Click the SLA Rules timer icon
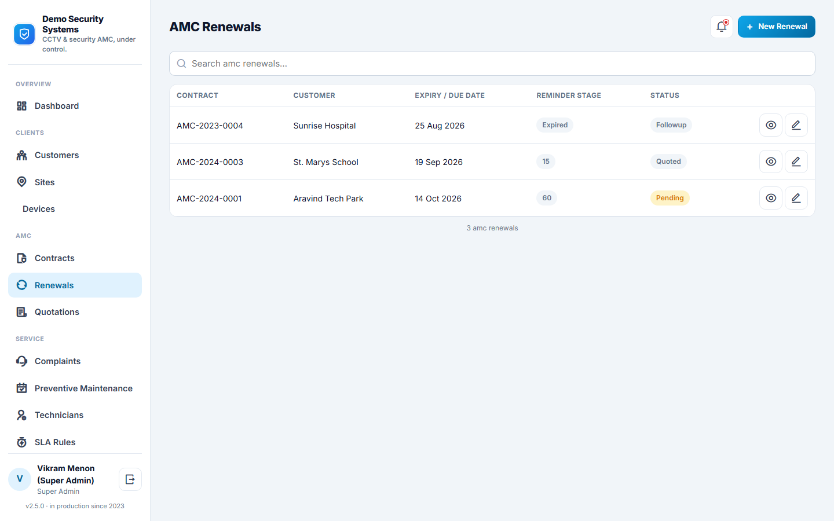The width and height of the screenshot is (834, 521). (22, 442)
